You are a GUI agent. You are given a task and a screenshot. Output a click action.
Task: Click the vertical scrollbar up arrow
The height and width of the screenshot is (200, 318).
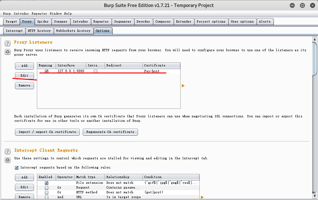coord(315,39)
